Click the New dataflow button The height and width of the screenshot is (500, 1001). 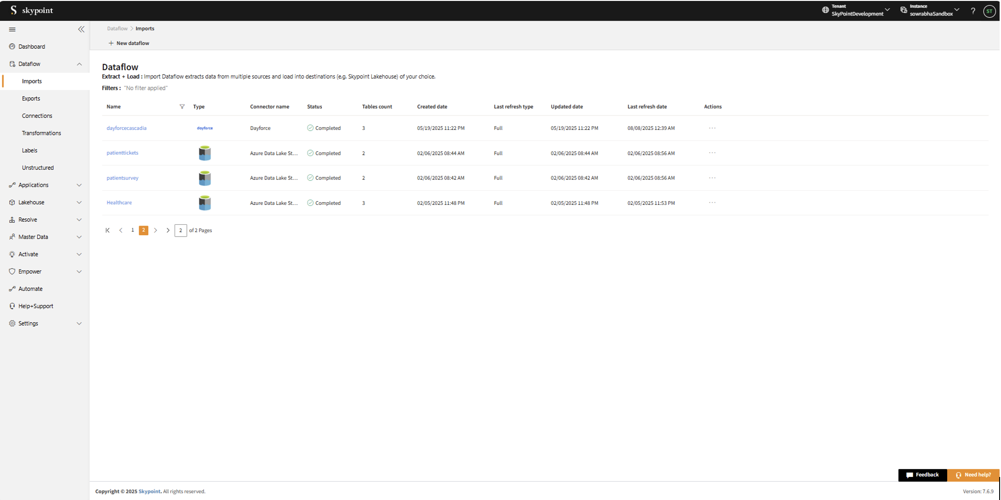129,43
